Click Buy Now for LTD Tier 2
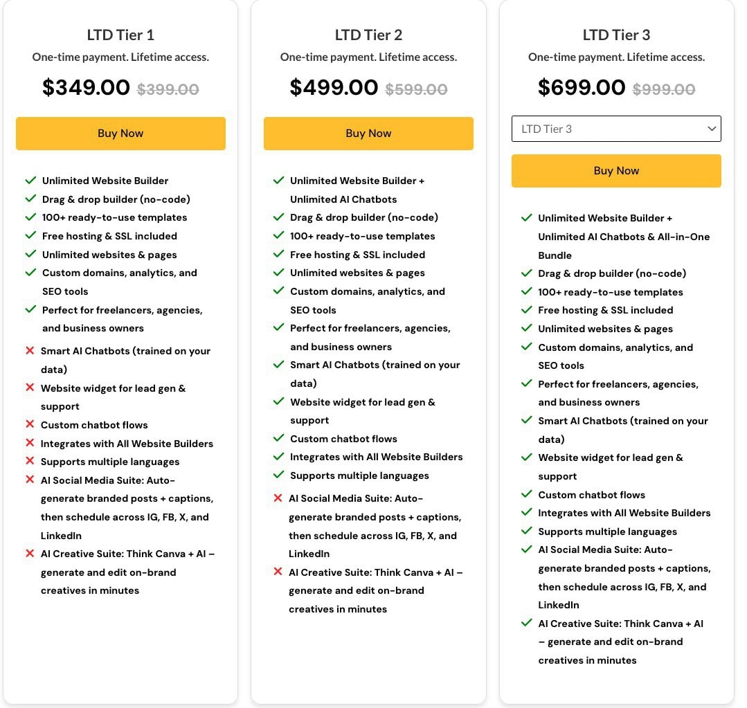This screenshot has width=747, height=708. (x=368, y=134)
